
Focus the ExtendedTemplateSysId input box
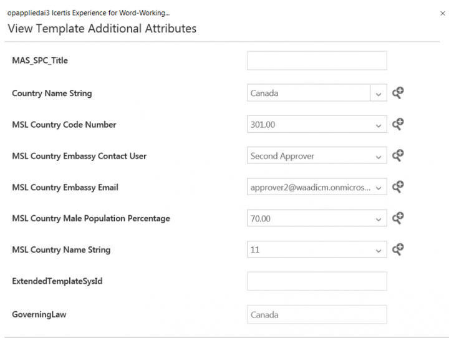(x=317, y=281)
